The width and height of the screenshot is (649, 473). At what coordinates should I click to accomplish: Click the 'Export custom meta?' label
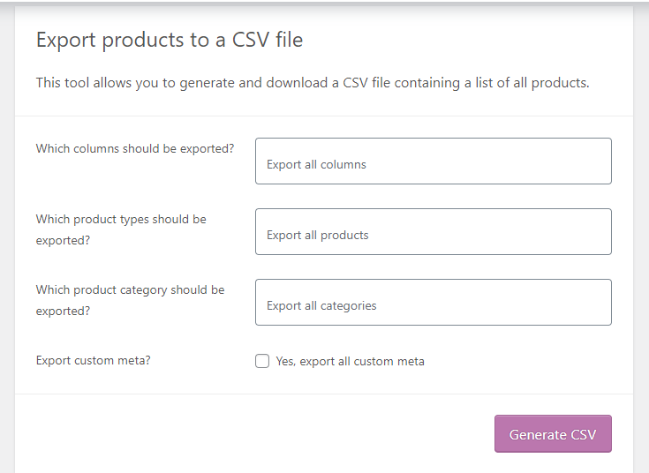pos(93,360)
